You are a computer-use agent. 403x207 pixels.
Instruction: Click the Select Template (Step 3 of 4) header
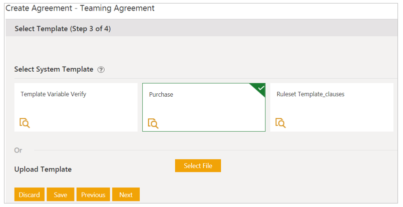point(63,29)
